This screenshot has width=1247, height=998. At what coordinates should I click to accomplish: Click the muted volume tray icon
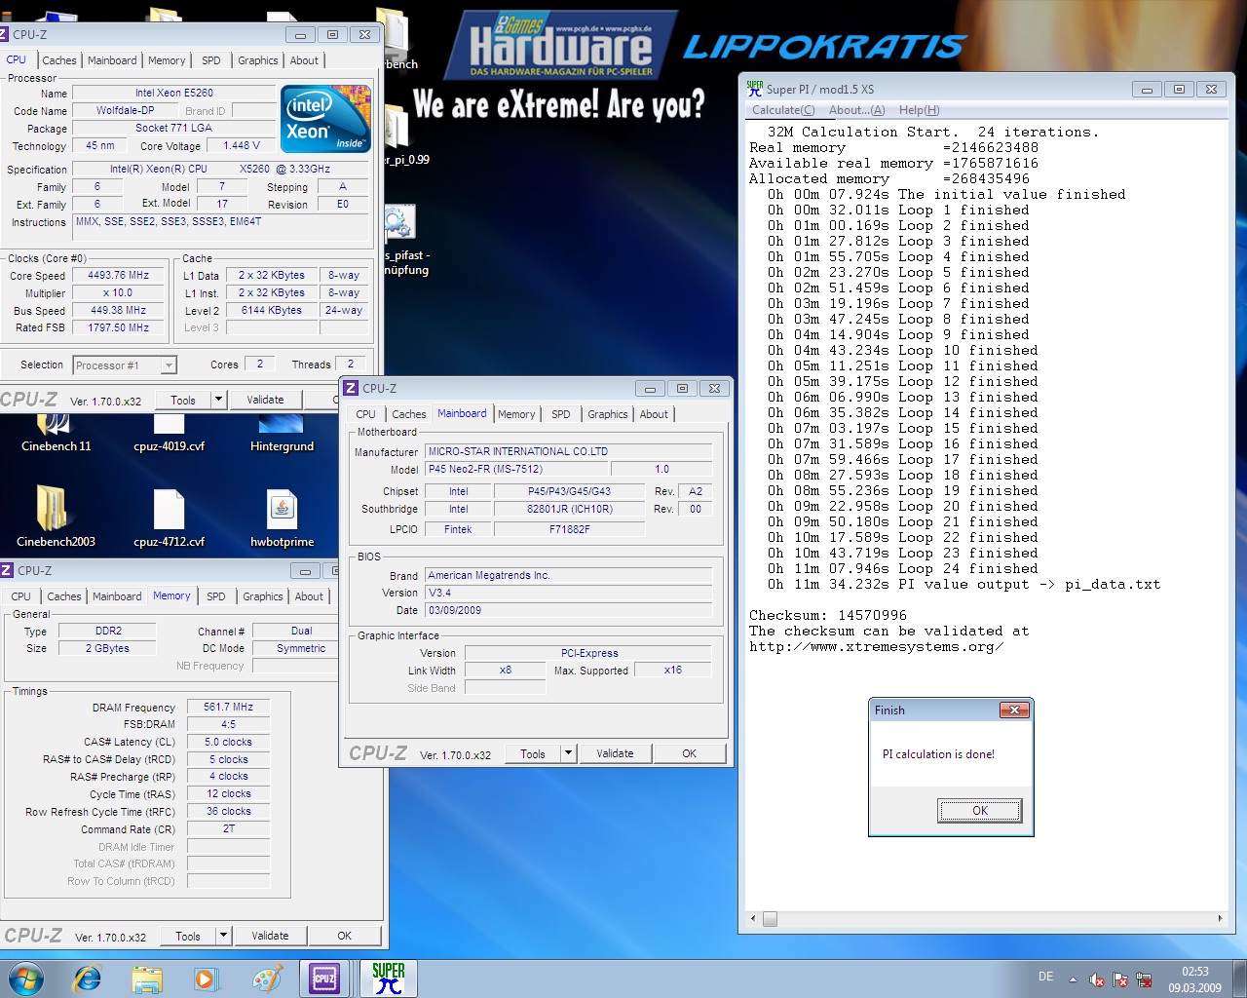[x=1096, y=980]
